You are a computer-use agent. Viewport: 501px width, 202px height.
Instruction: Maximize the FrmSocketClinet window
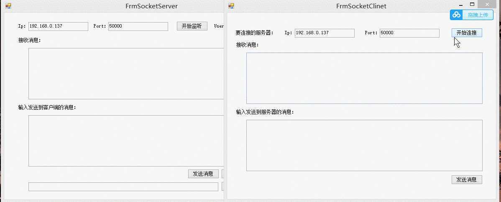pos(472,5)
